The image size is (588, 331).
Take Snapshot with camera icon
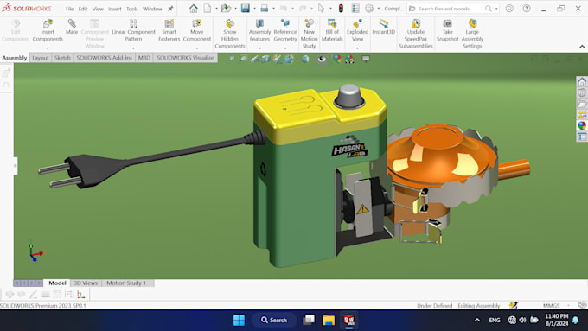pos(447,31)
